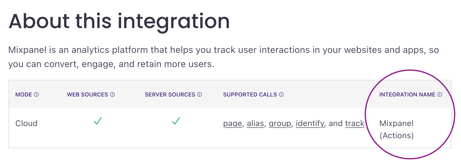Follow the track call link

coord(355,124)
